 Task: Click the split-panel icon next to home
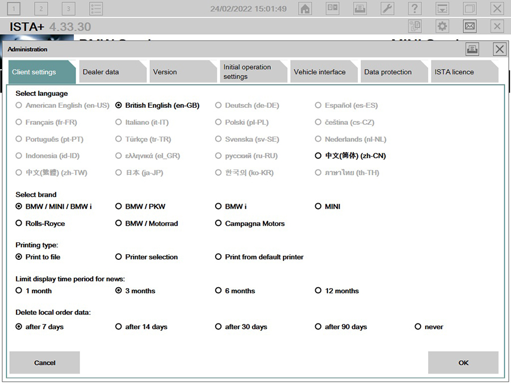pos(332,9)
